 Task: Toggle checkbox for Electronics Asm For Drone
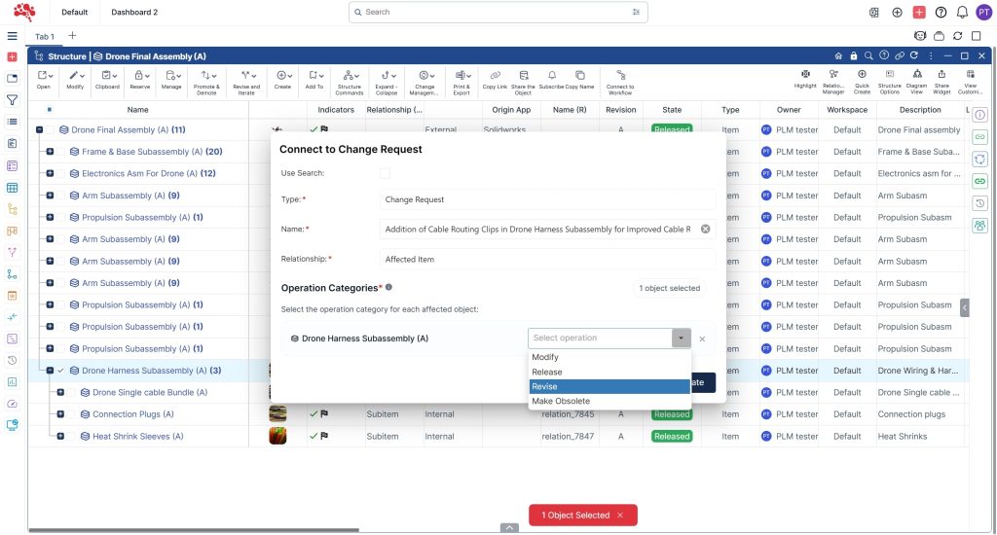(x=60, y=173)
